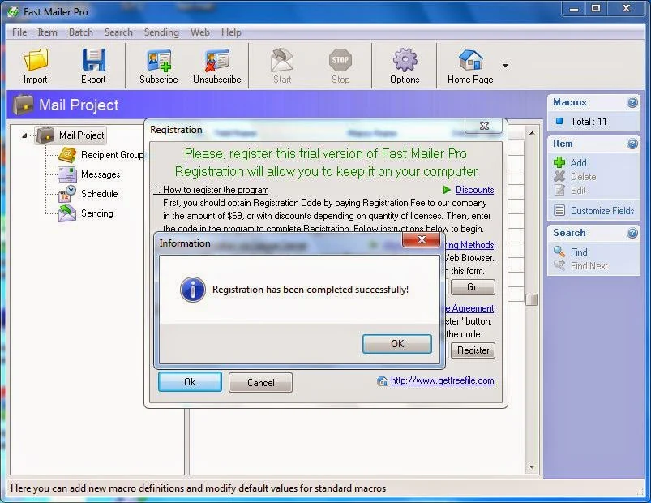The image size is (651, 503).
Task: Open Customize Fields in Item panel
Action: pyautogui.click(x=602, y=211)
